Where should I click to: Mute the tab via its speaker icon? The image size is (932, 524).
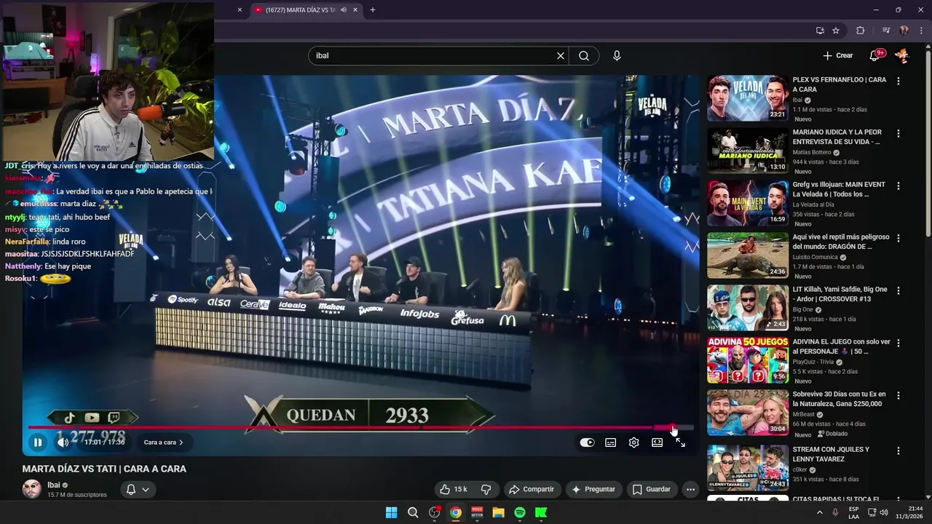343,10
